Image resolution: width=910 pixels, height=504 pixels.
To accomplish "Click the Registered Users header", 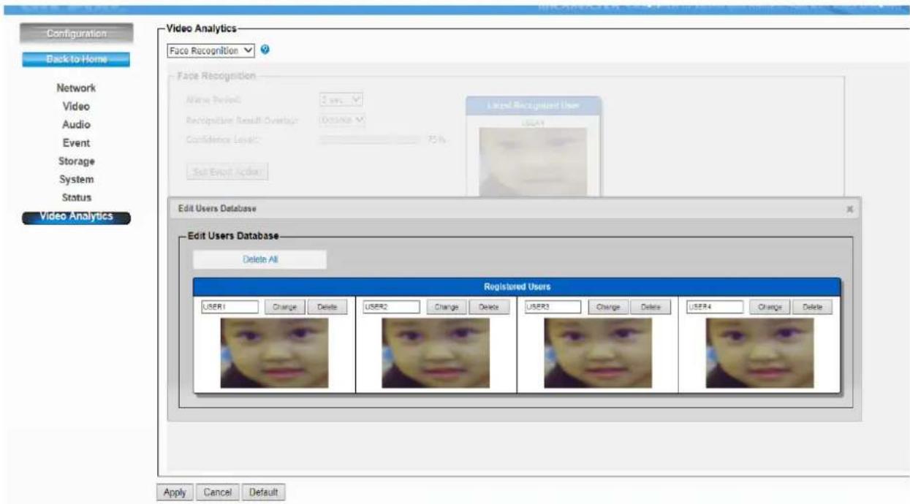I will pyautogui.click(x=517, y=287).
